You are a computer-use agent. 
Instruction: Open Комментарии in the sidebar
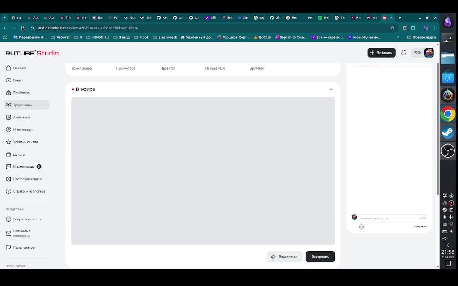(x=23, y=167)
